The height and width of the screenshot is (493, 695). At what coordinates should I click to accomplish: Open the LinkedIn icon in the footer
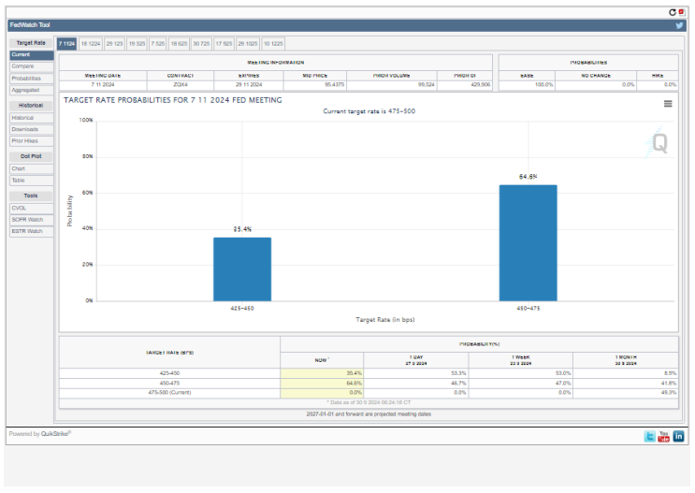(678, 436)
